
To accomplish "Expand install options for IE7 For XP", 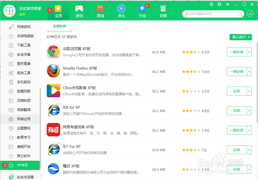I will point(249,150).
